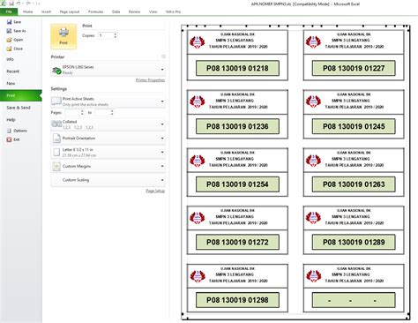Open the Page Setup link
This screenshot has width=418, height=323.
click(155, 191)
